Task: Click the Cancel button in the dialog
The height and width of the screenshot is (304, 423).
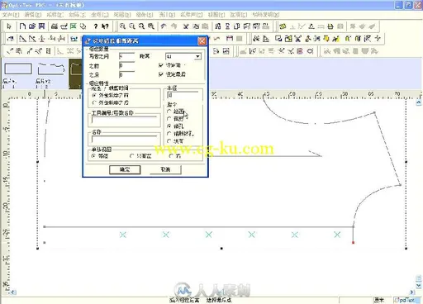Action: pos(165,169)
